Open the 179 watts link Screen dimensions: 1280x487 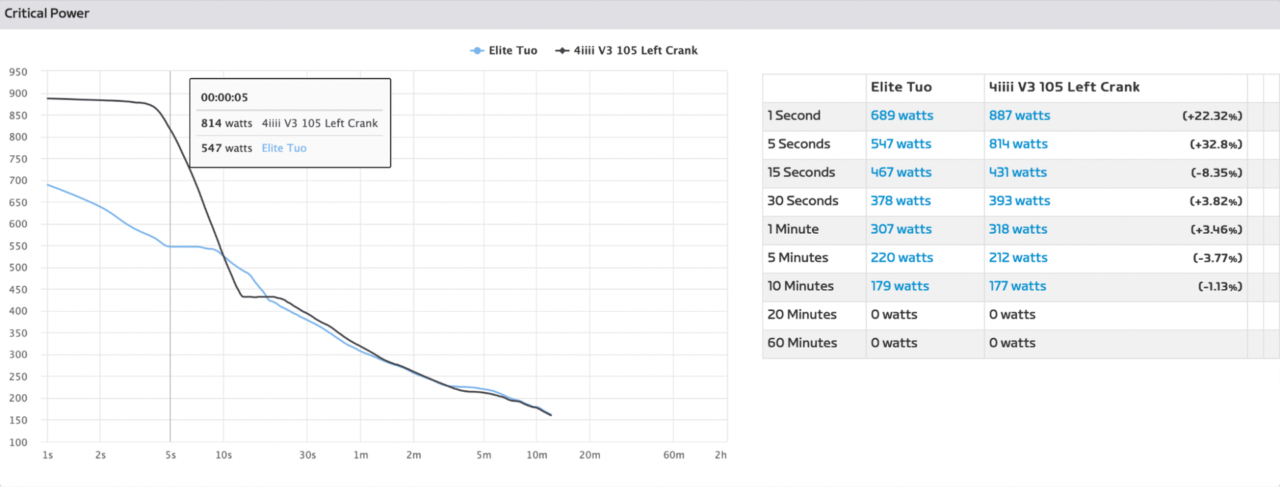click(x=899, y=286)
